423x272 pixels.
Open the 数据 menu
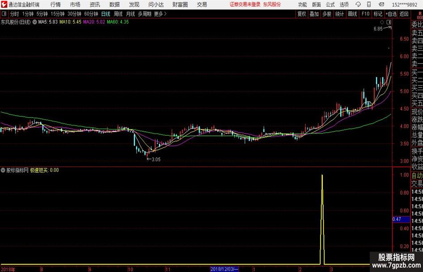(115, 4)
